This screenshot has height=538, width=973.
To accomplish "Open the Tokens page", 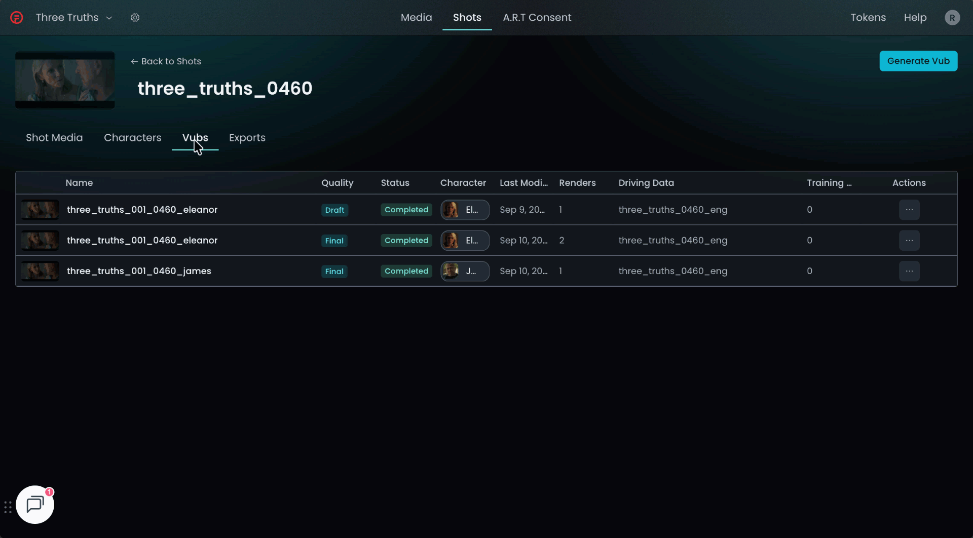I will coord(868,18).
